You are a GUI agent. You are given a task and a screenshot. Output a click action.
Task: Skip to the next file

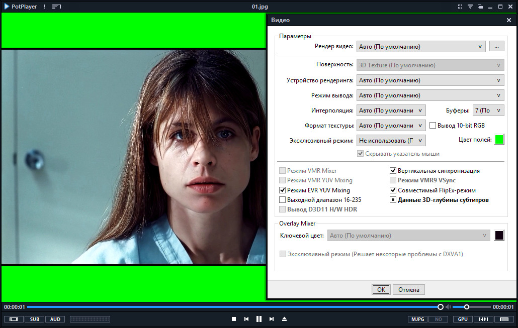click(272, 319)
